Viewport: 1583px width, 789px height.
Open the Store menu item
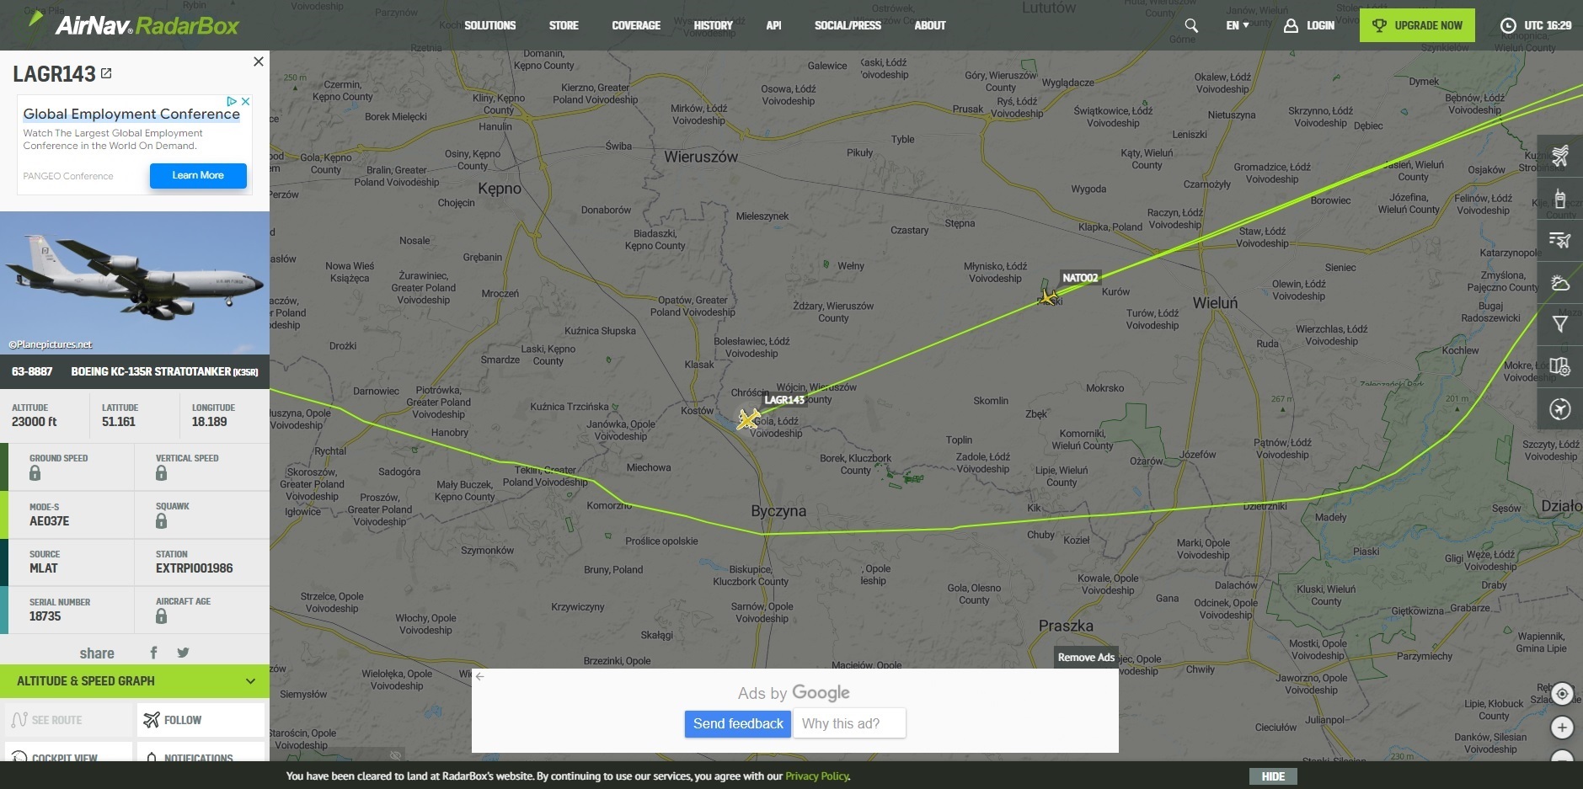tap(564, 25)
